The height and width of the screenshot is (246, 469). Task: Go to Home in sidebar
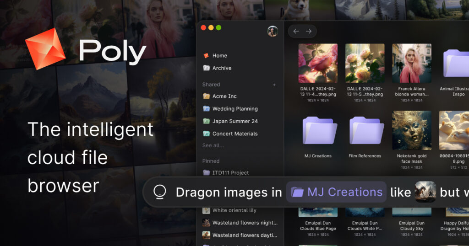(219, 56)
